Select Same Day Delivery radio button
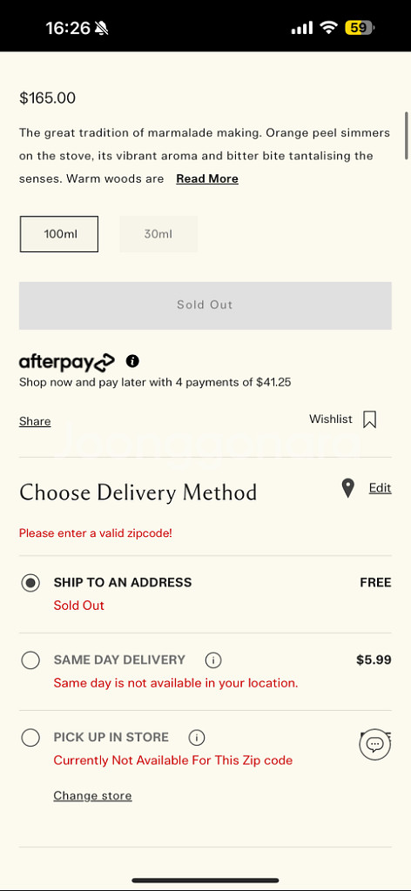 click(x=30, y=660)
